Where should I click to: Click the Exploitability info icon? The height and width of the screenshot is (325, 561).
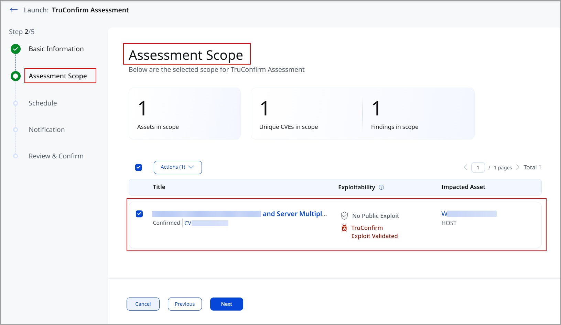(x=381, y=187)
